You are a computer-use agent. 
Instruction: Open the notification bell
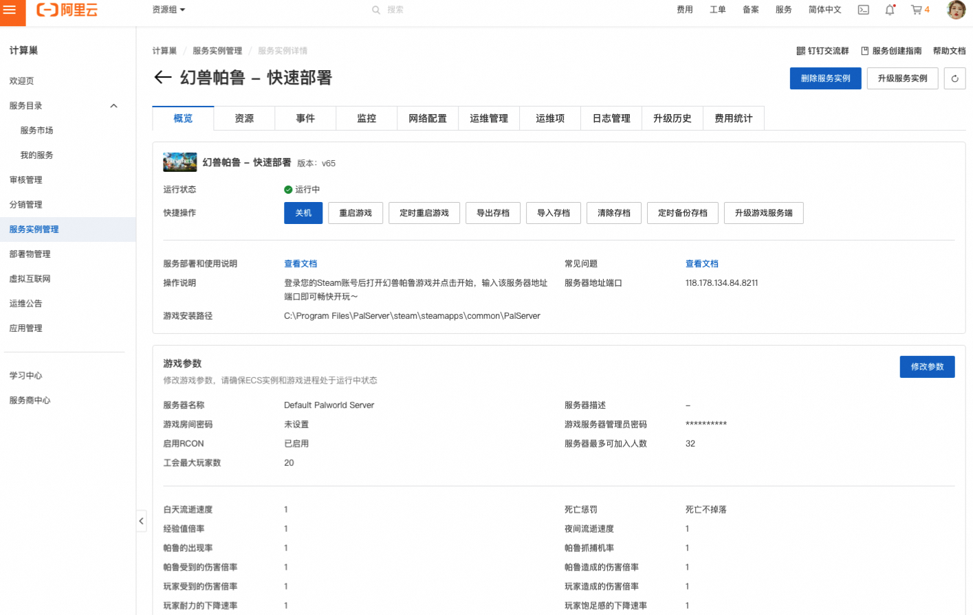[x=890, y=10]
